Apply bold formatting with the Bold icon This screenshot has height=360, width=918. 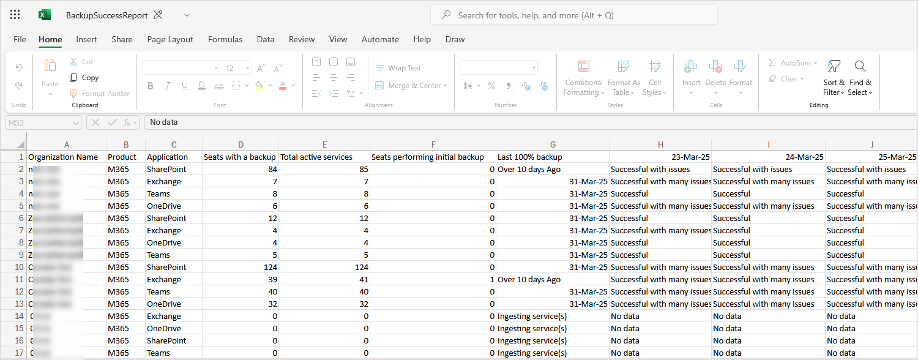pyautogui.click(x=150, y=85)
